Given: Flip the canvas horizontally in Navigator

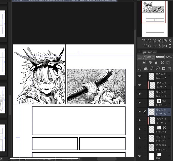Looking at the screenshot, I should [165, 46].
